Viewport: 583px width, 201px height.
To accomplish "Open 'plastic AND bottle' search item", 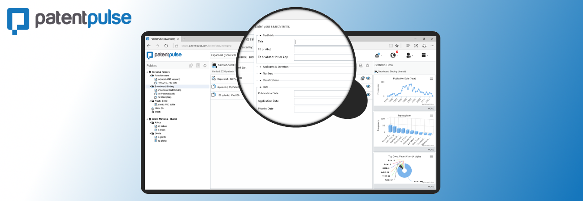I will click(166, 105).
